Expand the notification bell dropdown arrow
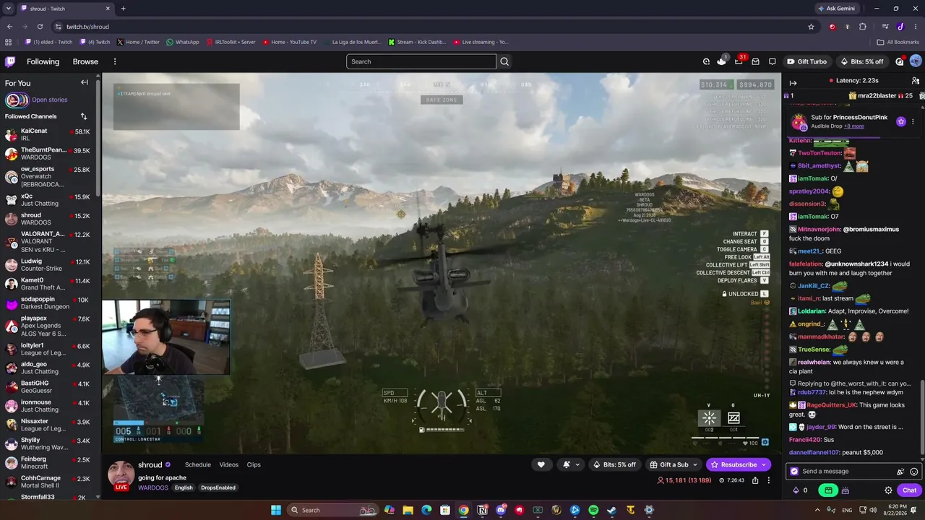The width and height of the screenshot is (925, 520). [577, 464]
